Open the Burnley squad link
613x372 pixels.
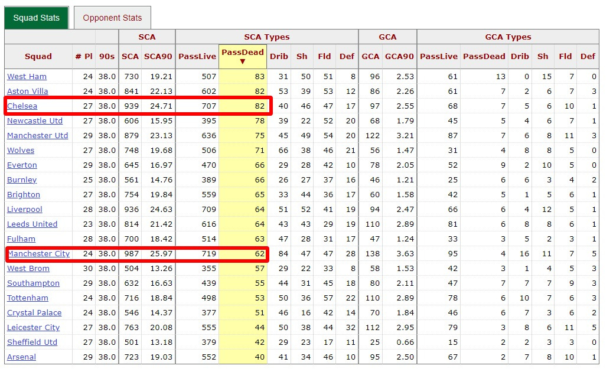pyautogui.click(x=22, y=180)
